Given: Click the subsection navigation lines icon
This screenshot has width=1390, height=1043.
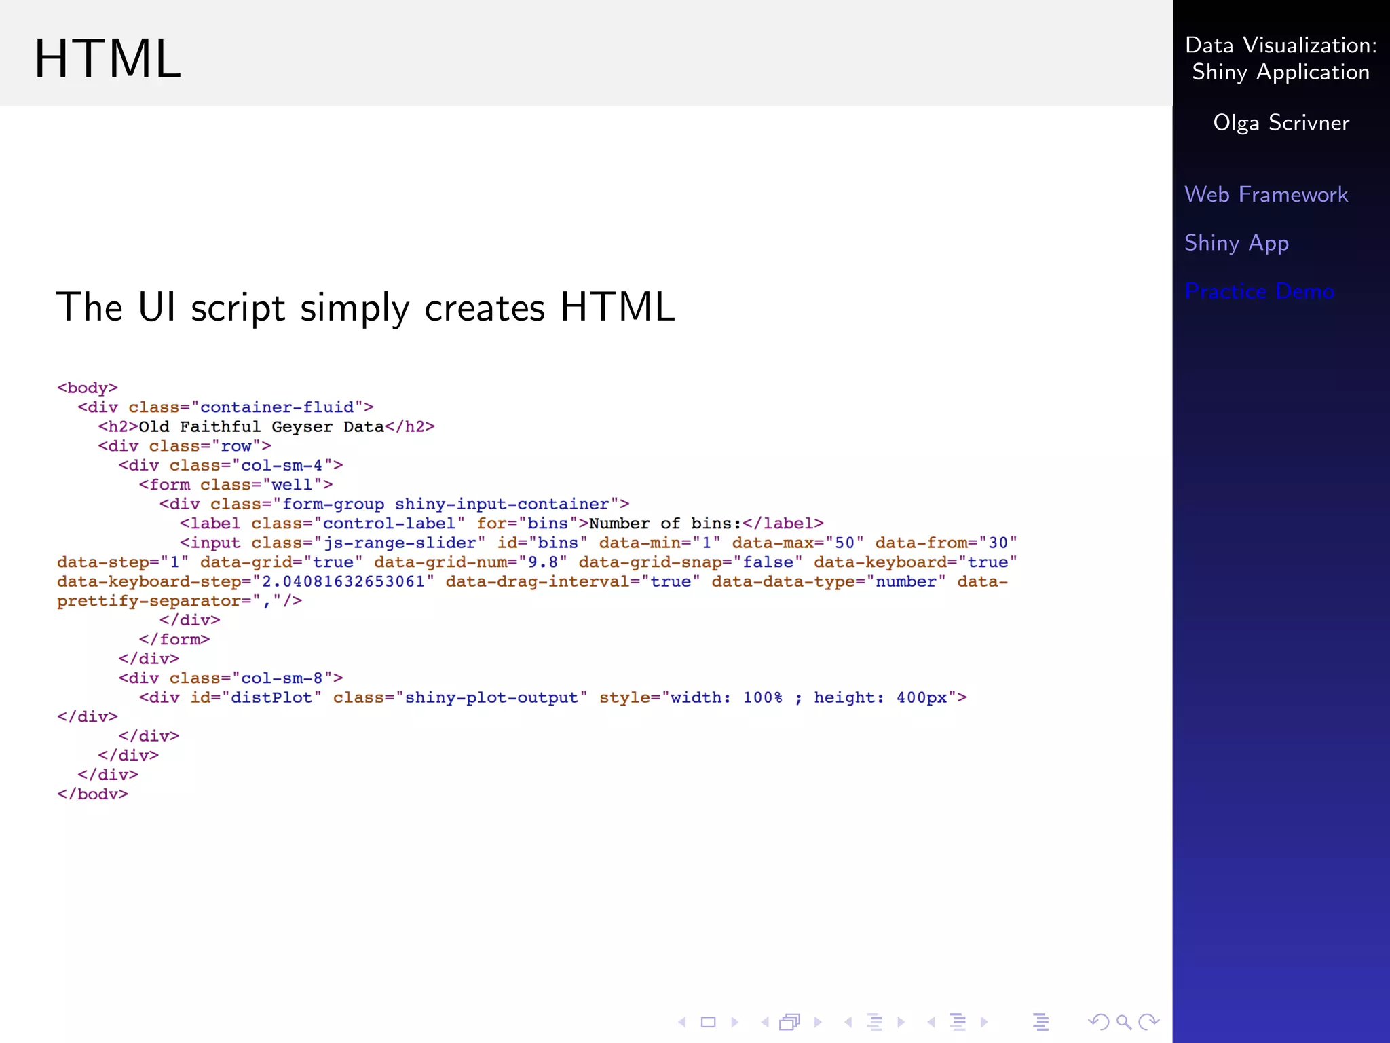Looking at the screenshot, I should (875, 1022).
